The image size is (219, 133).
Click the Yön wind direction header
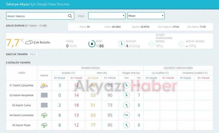(126, 78)
